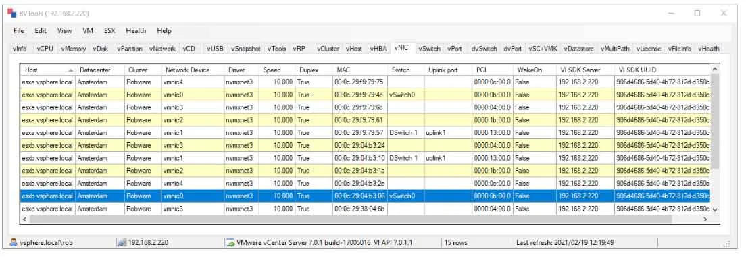Switch to the vMultiPath tab
This screenshot has height=266, width=748.
[615, 49]
